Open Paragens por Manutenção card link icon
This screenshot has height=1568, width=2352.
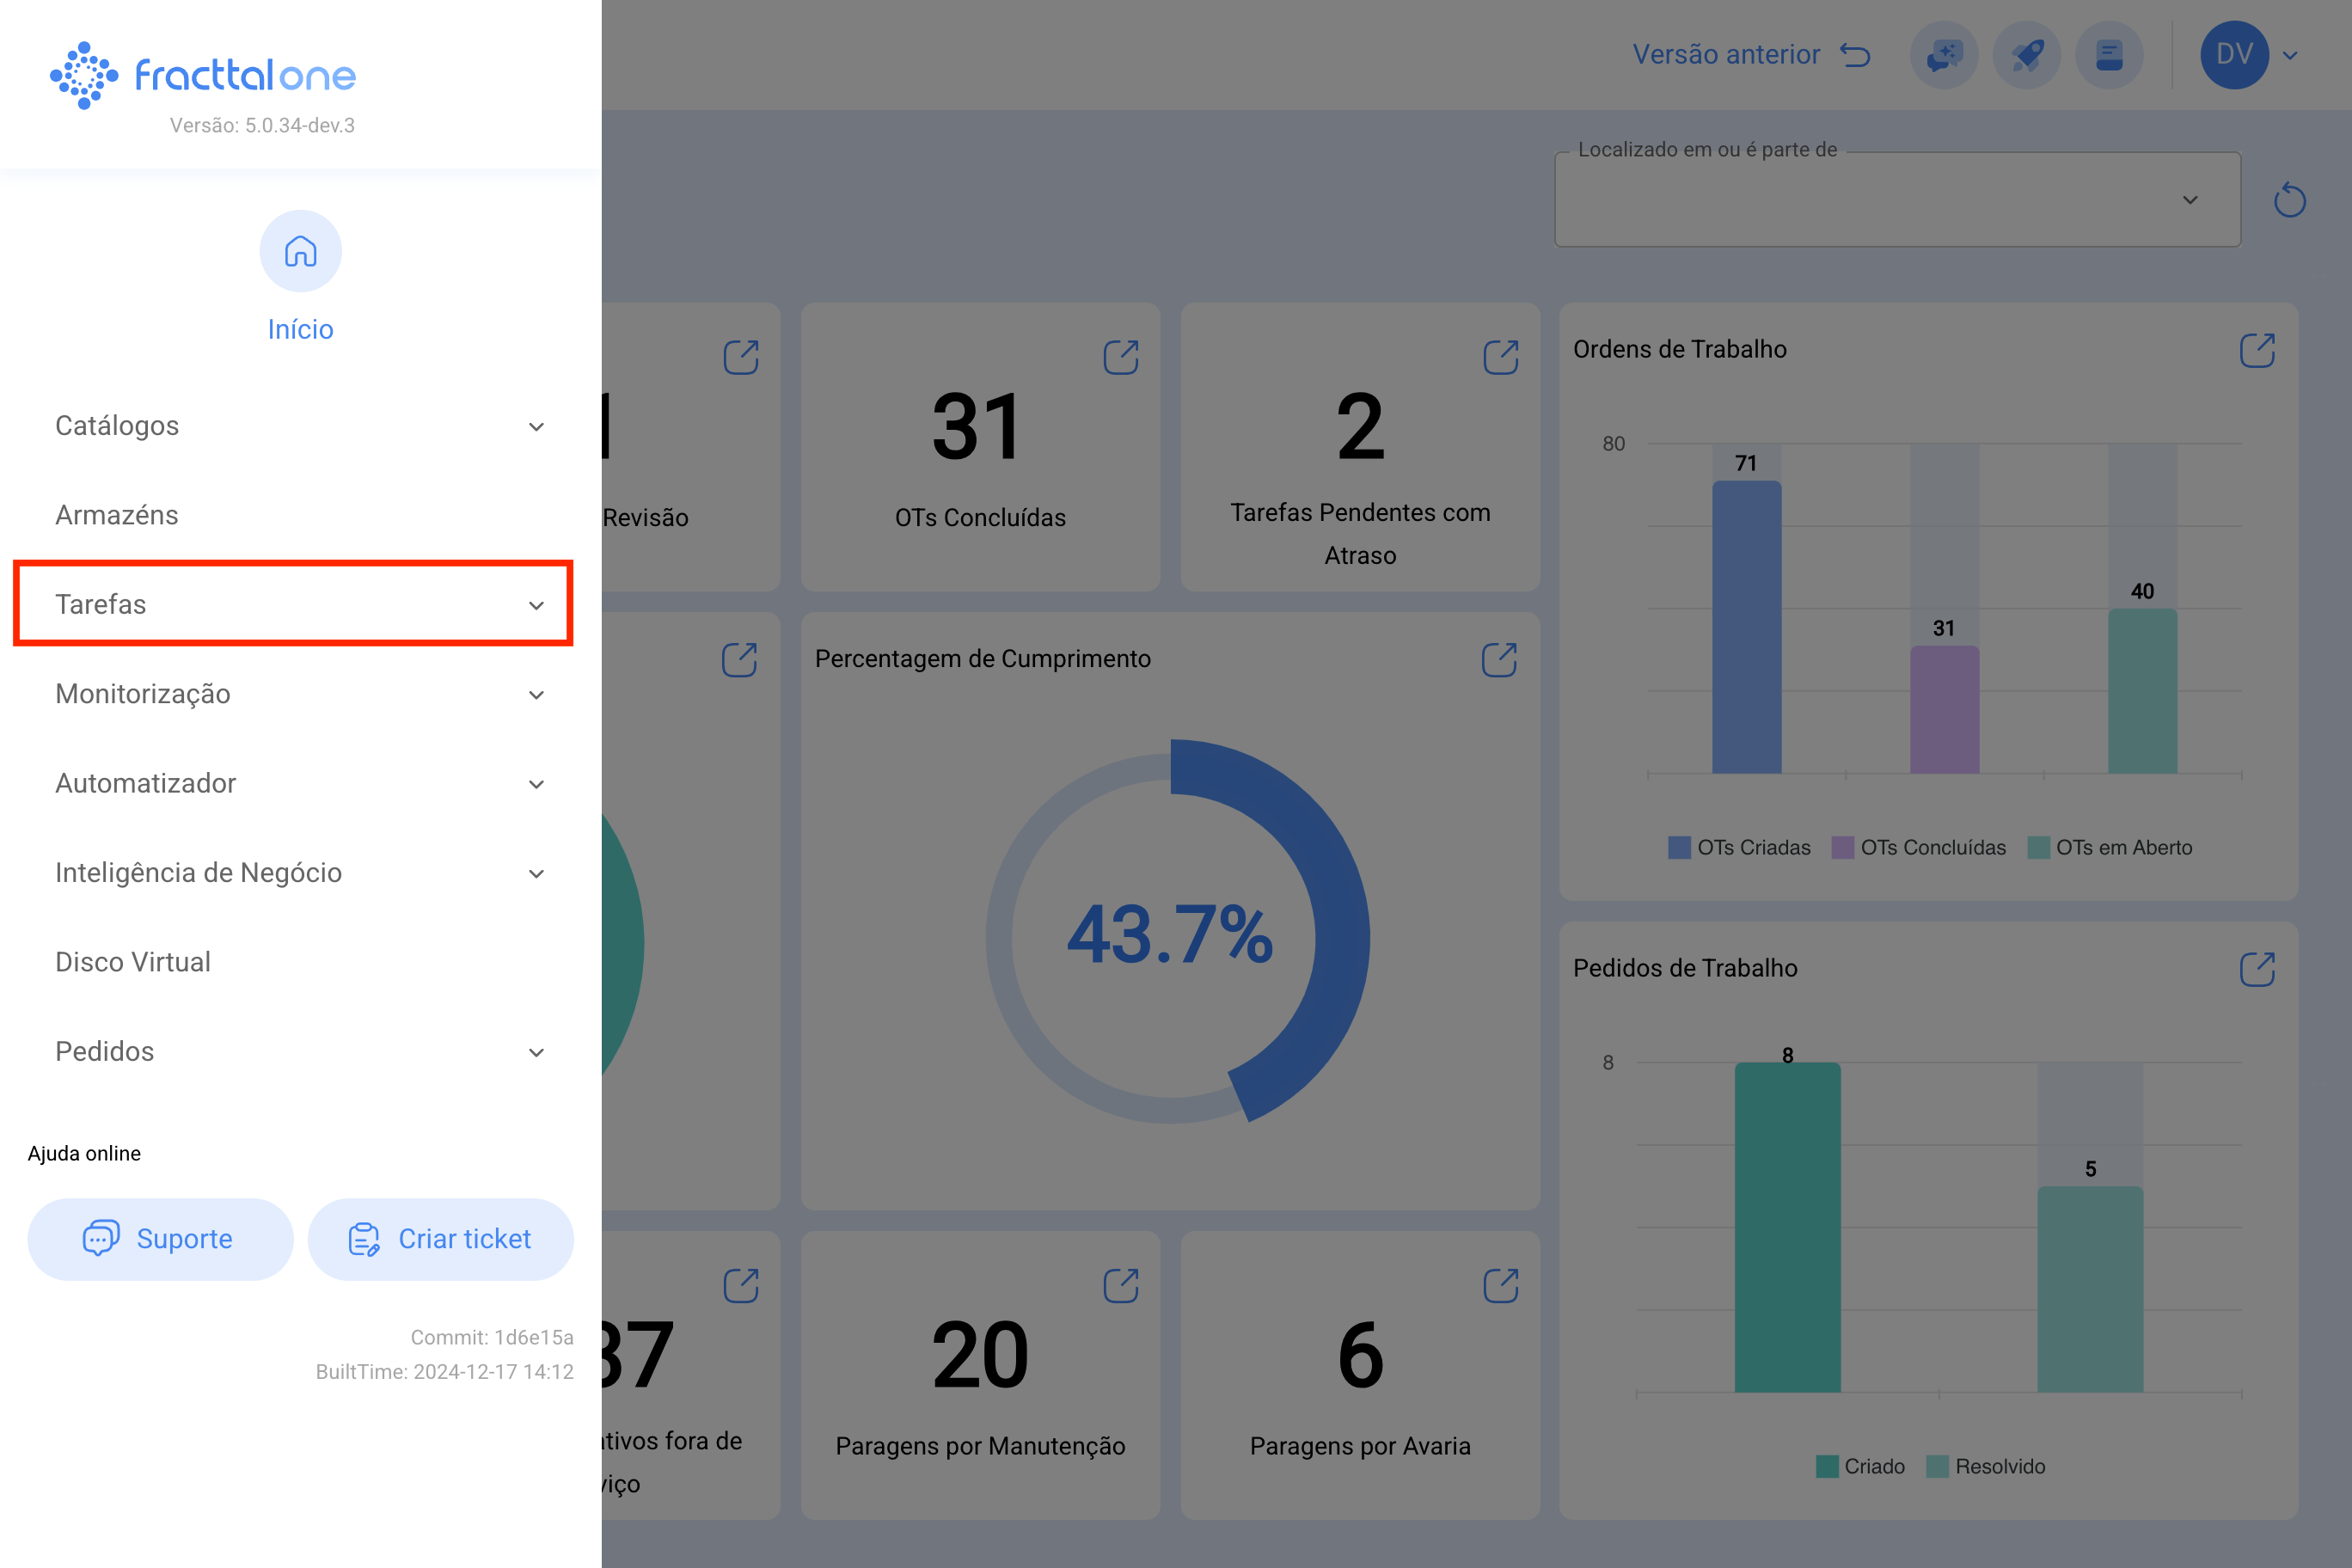[1120, 1285]
